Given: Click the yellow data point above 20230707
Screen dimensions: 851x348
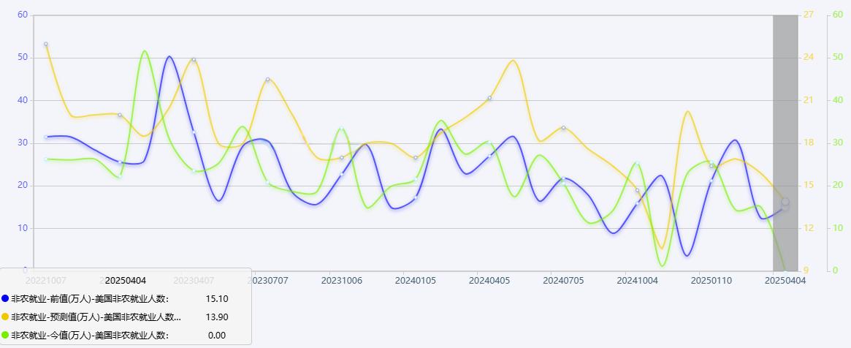Looking at the screenshot, I should click(268, 79).
